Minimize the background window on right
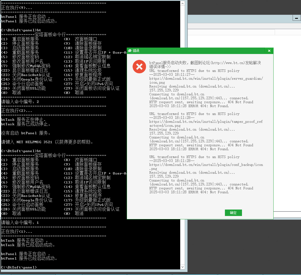 (x=297, y=18)
